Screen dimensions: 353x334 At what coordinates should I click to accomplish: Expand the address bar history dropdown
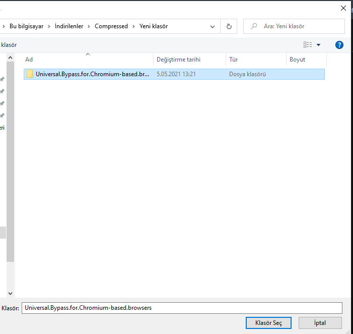212,27
